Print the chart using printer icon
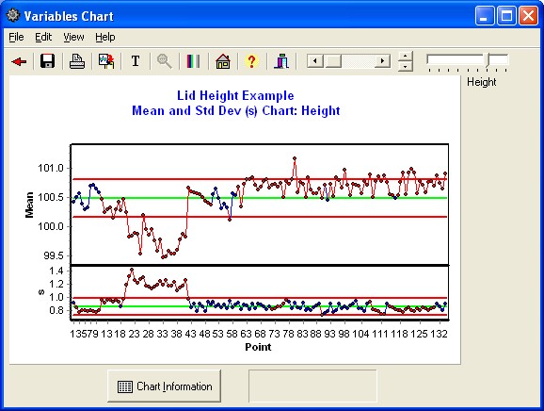Image resolution: width=544 pixels, height=411 pixels. [x=77, y=61]
